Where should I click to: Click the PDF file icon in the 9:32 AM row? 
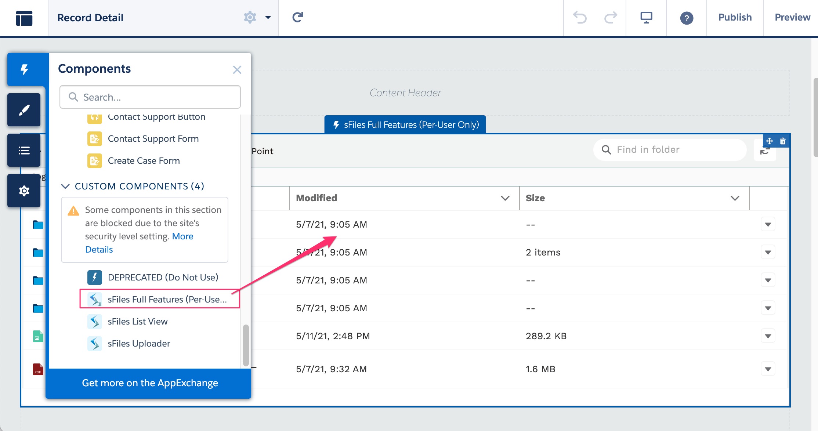pos(38,369)
